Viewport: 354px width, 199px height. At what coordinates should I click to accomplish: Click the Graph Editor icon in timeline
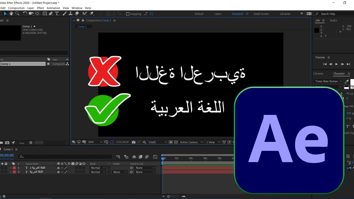(155, 157)
